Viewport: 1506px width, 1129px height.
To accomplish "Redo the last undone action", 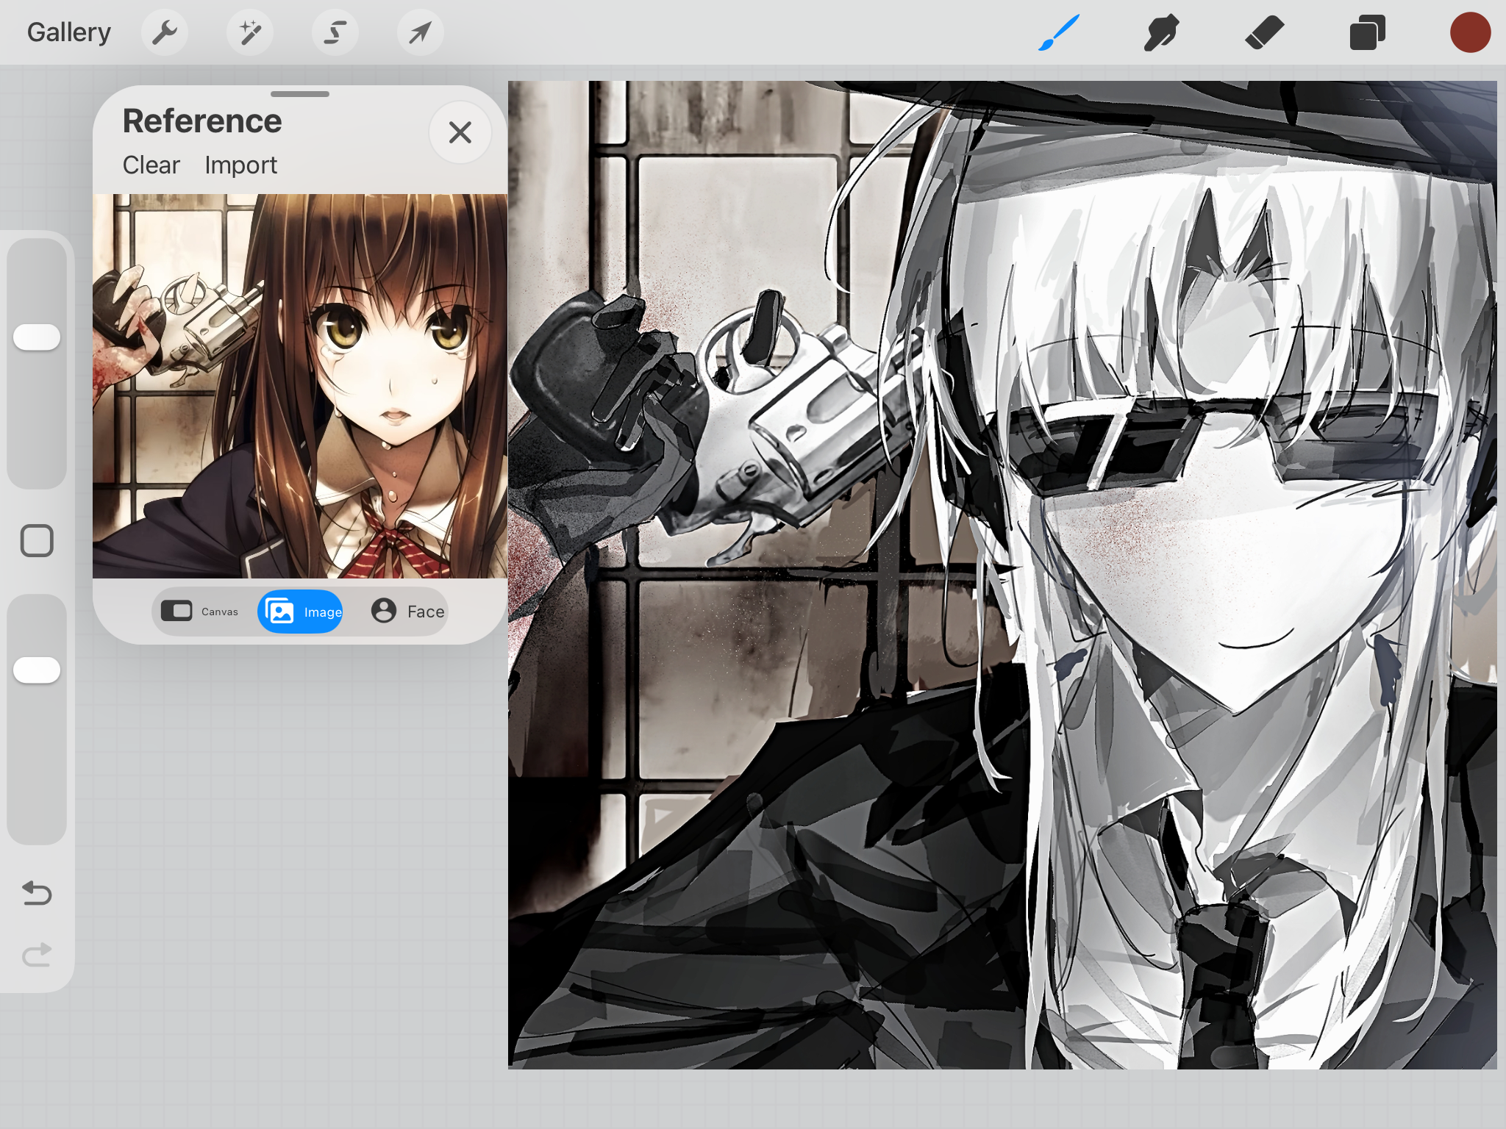I will (37, 955).
